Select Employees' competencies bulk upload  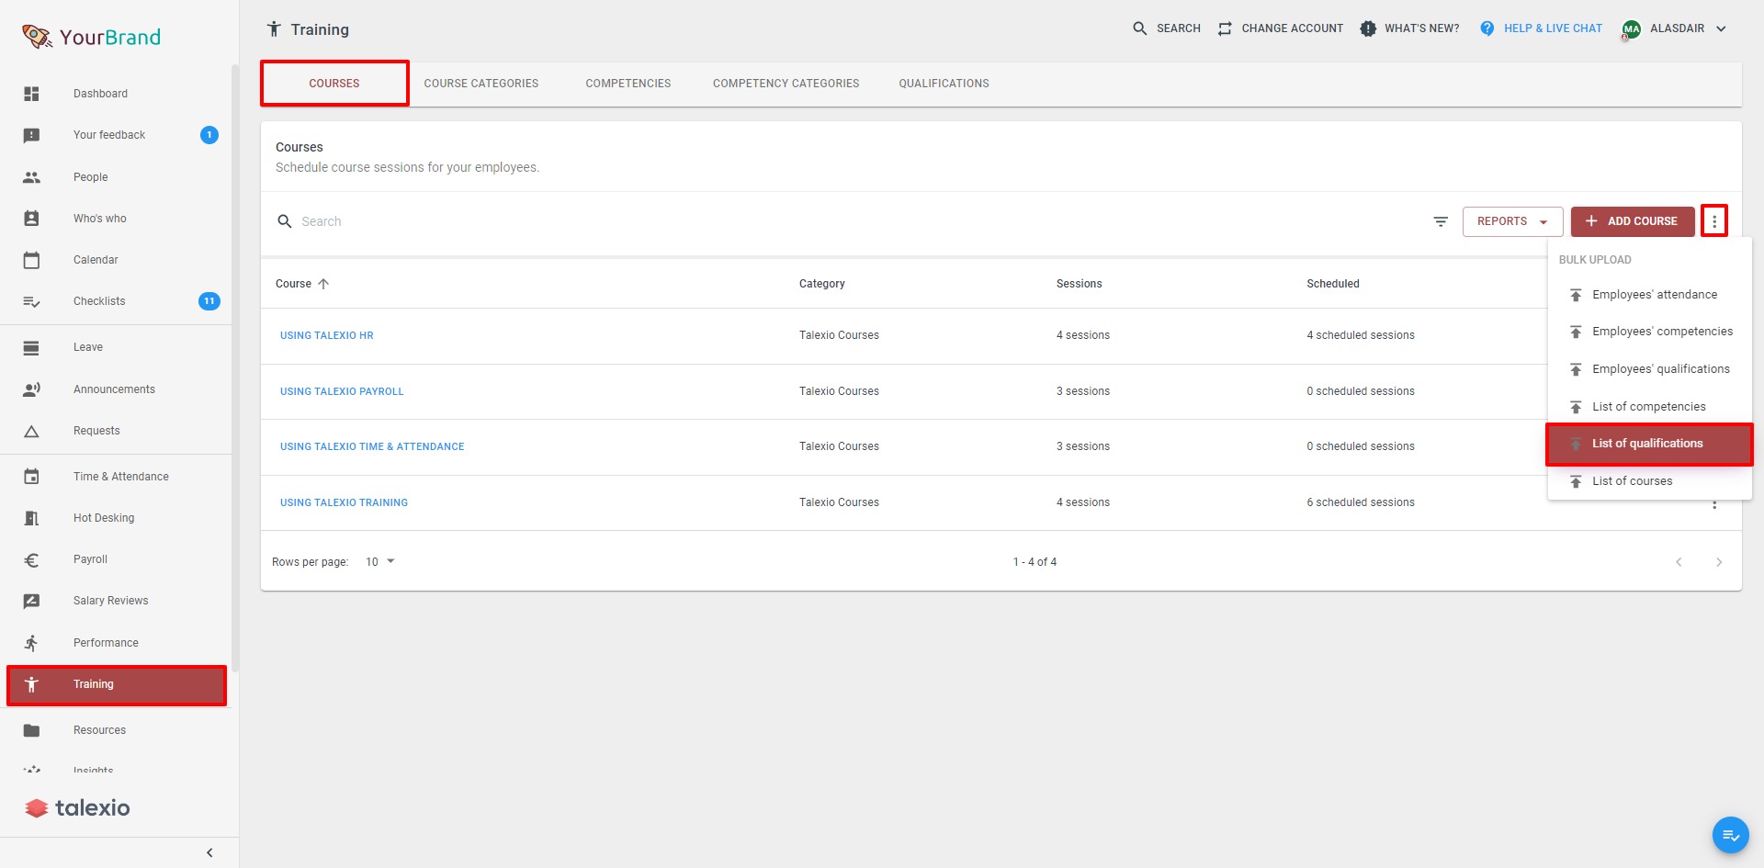coord(1650,332)
